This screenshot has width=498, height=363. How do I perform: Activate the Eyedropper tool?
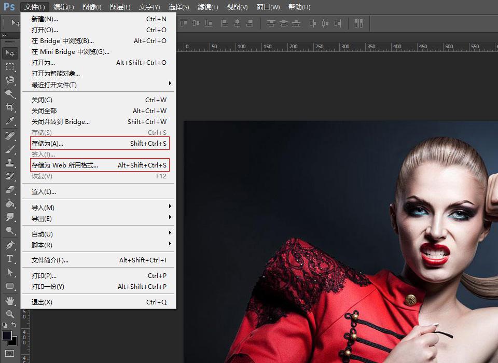pyautogui.click(x=10, y=121)
